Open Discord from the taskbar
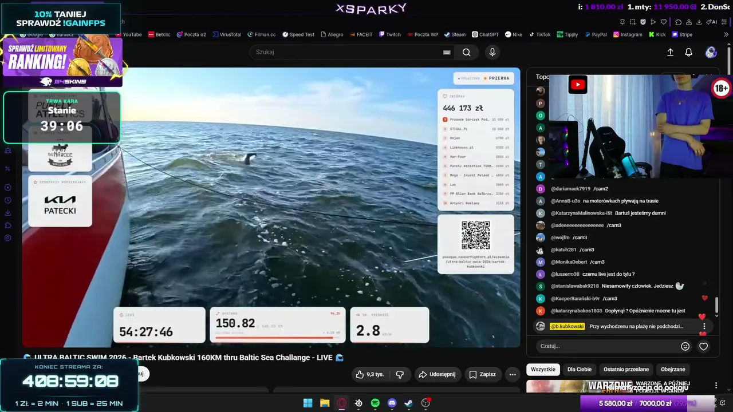 392,403
